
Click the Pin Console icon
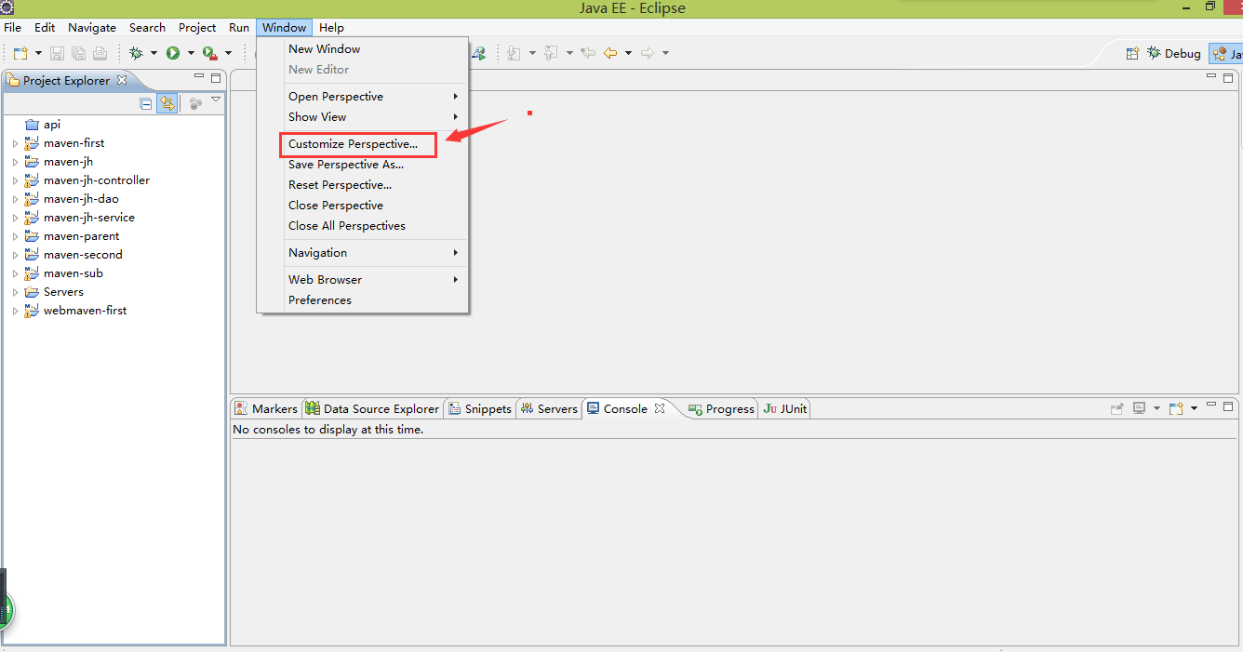tap(1117, 408)
